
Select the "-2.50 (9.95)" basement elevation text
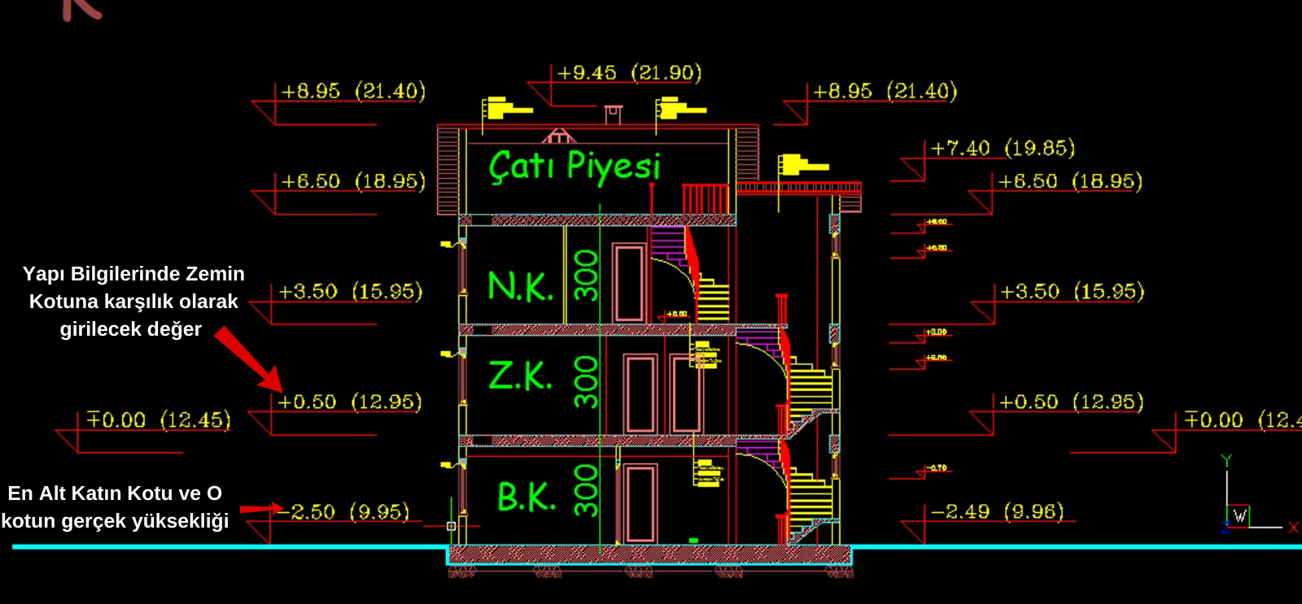[x=342, y=512]
